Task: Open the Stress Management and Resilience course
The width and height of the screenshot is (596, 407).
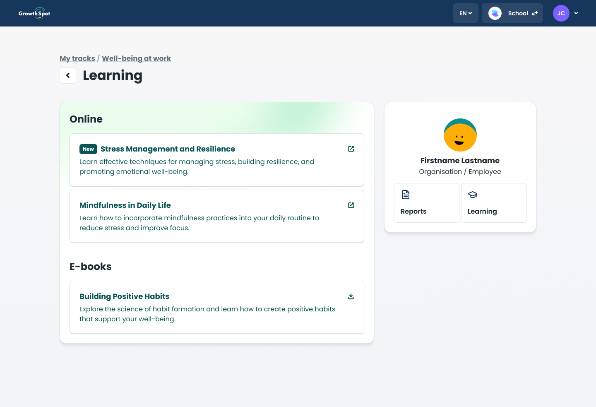Action: pos(168,149)
